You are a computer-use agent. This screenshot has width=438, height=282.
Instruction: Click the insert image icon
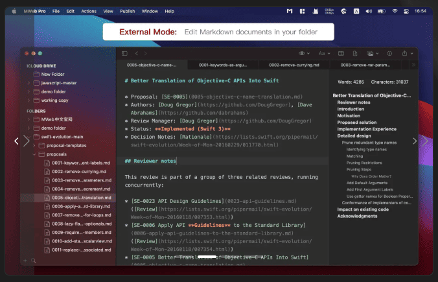pos(370,53)
